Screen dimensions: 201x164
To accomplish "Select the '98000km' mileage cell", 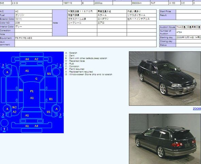I will (141, 3).
